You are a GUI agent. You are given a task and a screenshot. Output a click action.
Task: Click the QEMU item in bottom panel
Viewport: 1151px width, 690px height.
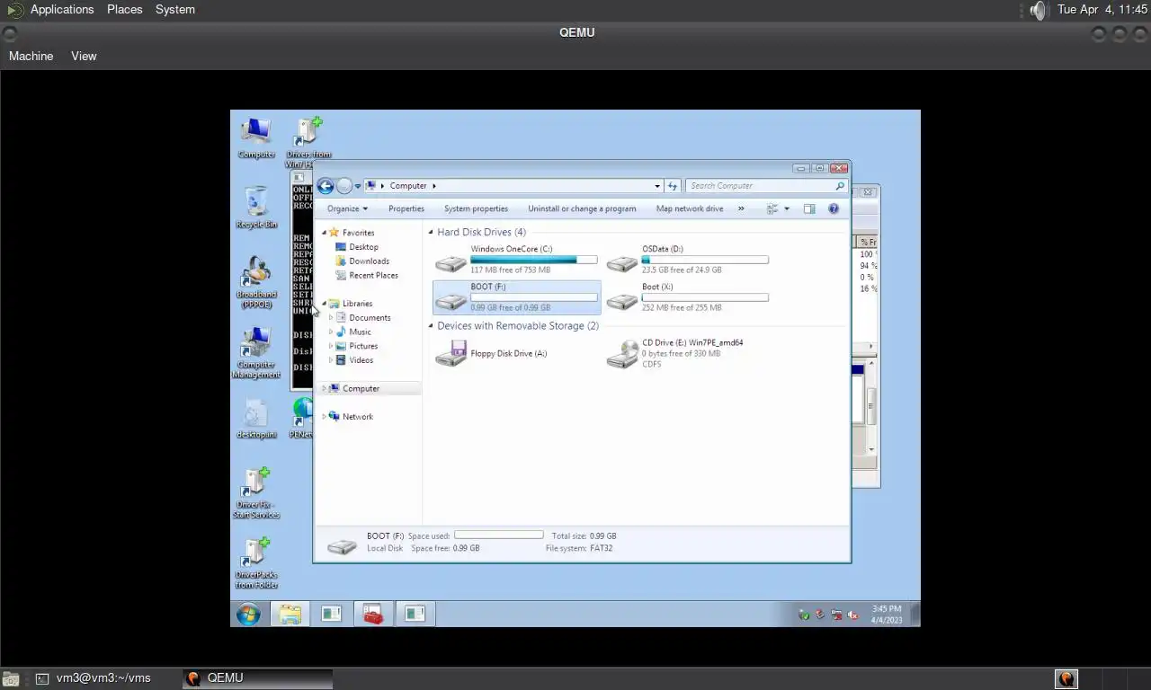click(x=257, y=678)
